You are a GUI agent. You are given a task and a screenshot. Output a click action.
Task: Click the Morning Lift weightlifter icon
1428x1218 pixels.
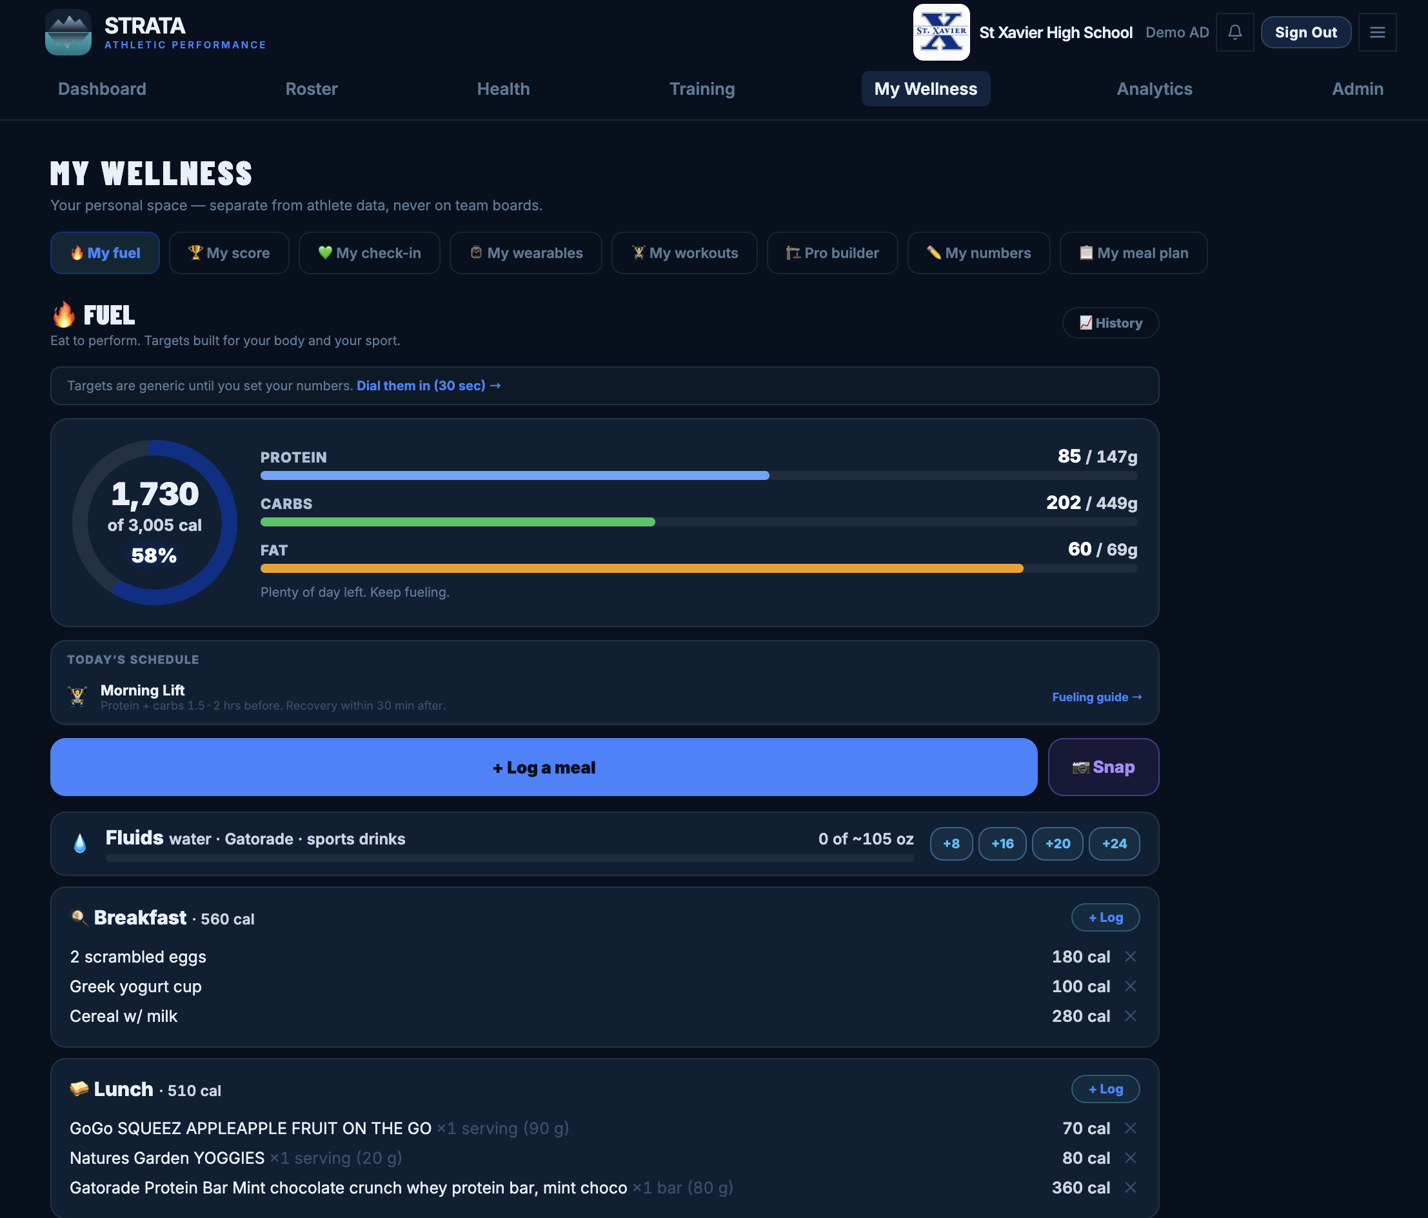78,696
